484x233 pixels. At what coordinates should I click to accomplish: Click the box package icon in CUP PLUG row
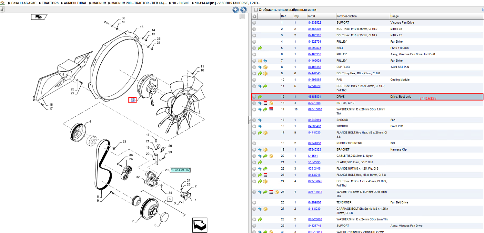tap(265, 67)
